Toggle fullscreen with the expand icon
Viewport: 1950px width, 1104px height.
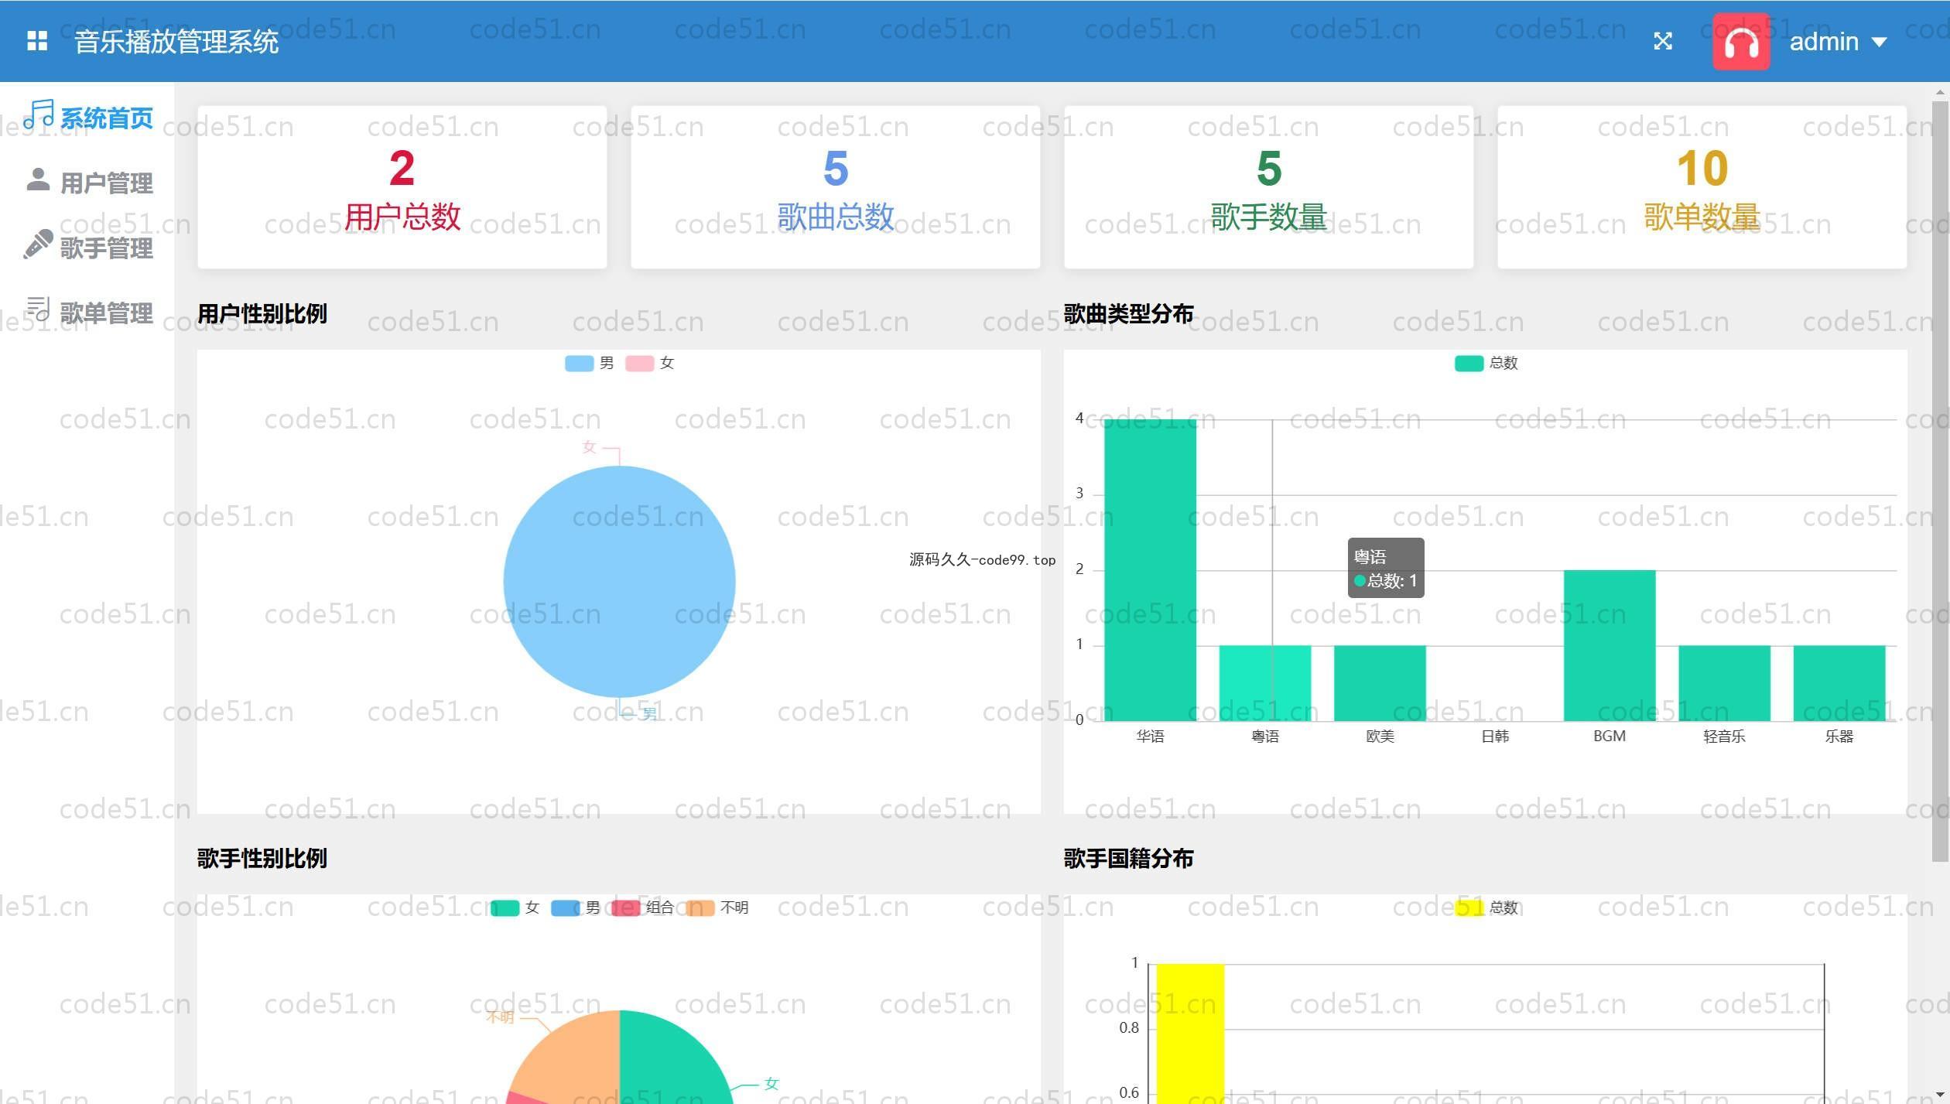[1663, 41]
